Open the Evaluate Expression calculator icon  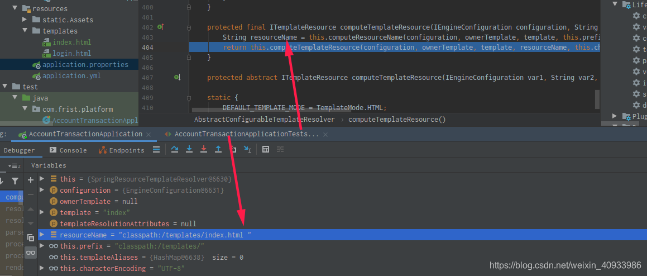[x=266, y=150]
